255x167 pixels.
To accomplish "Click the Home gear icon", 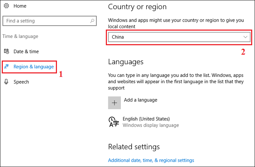I will (x=6, y=6).
